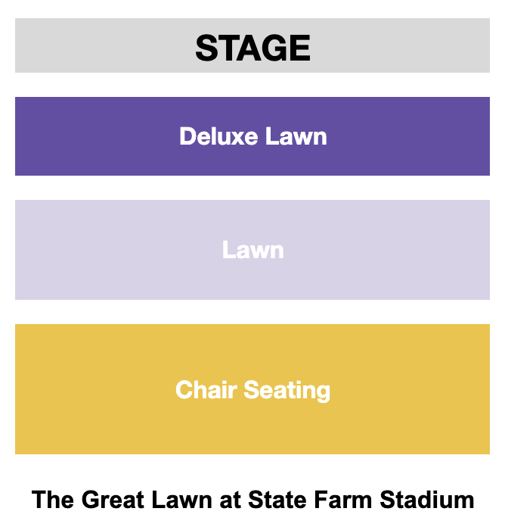Screen dimensions: 505x527
Task: Choose the Chair Seating section
Action: (253, 389)
